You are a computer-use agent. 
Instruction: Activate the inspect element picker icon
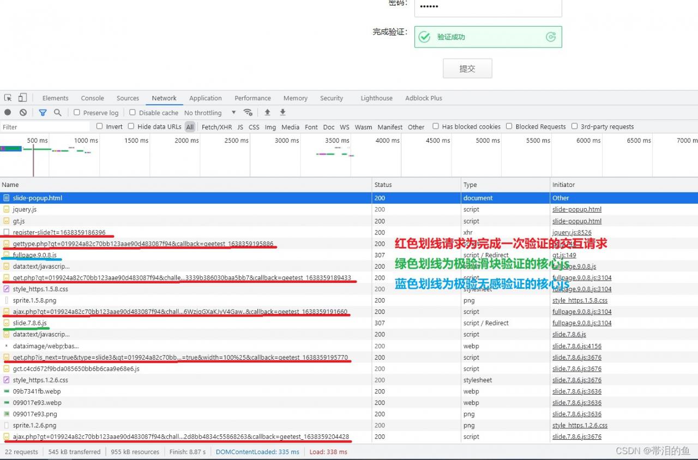click(x=8, y=98)
